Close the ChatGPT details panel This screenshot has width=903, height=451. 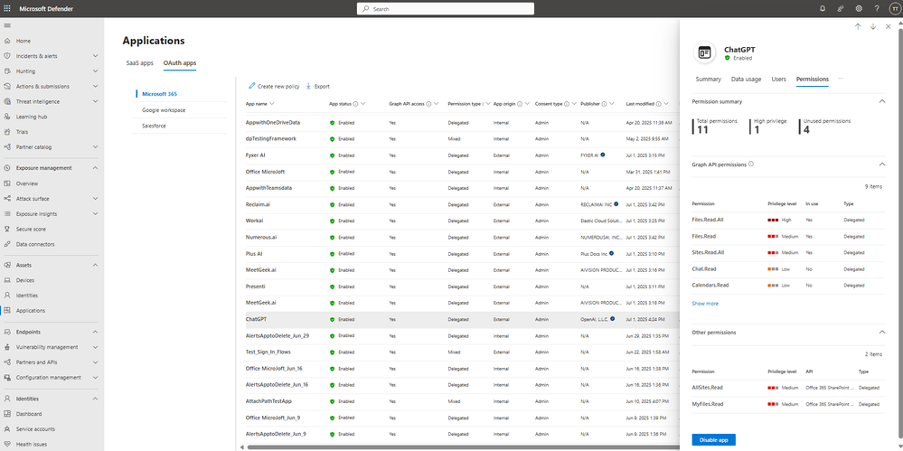point(888,26)
